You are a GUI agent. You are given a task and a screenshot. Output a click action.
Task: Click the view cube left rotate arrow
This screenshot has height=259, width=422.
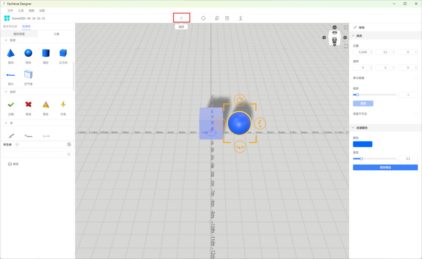coord(324,38)
